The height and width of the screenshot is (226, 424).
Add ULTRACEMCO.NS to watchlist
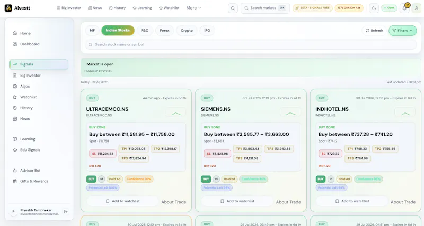123,201
